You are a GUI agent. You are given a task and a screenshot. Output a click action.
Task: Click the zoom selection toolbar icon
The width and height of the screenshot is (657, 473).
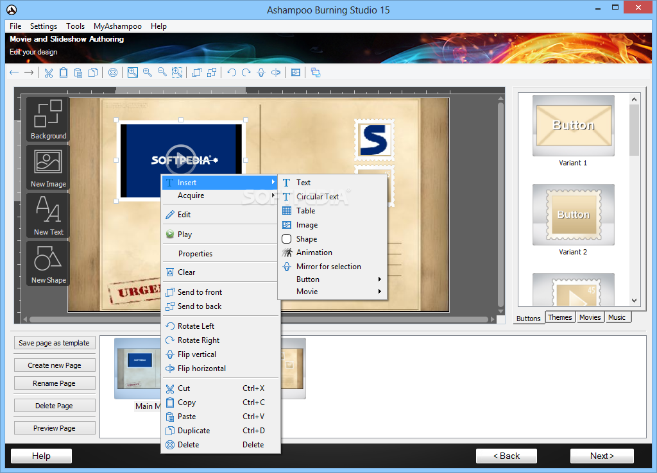point(177,73)
